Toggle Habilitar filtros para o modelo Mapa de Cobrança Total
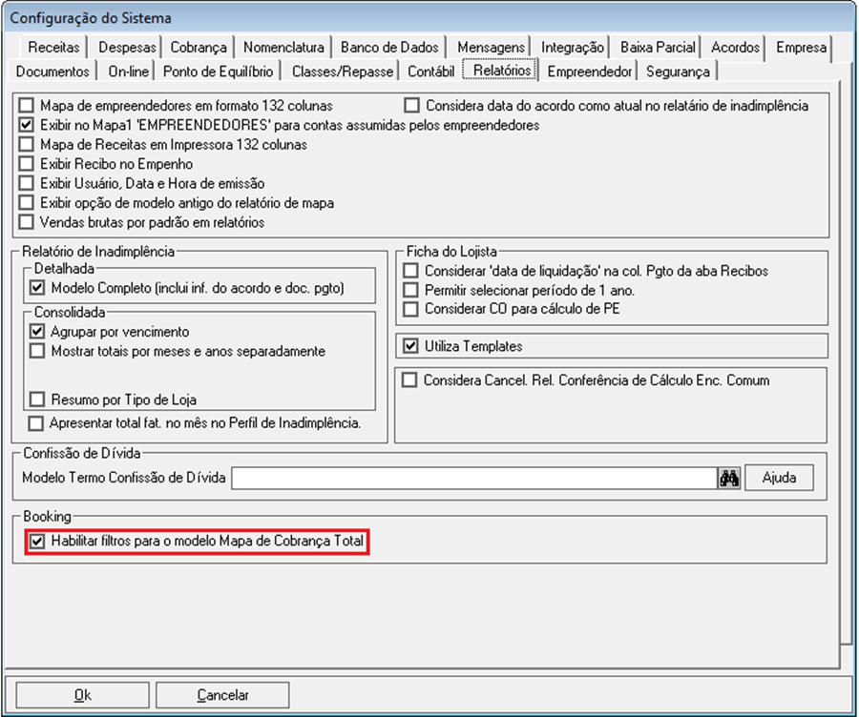 pos(36,542)
